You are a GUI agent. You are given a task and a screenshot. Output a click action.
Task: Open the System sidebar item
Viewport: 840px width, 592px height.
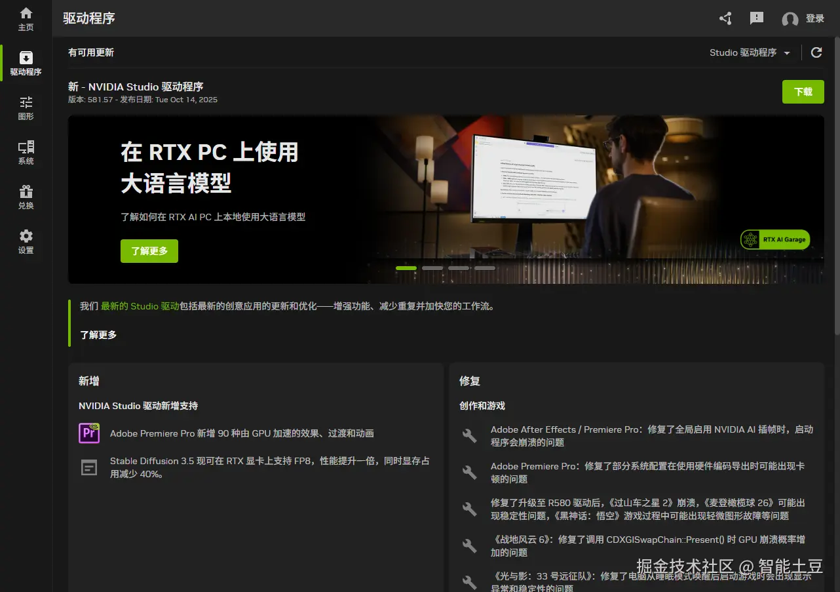click(26, 153)
